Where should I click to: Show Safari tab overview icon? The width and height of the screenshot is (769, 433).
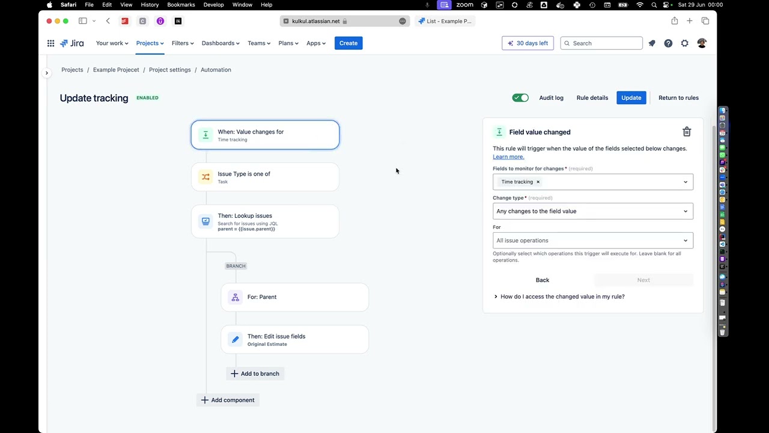(x=705, y=21)
